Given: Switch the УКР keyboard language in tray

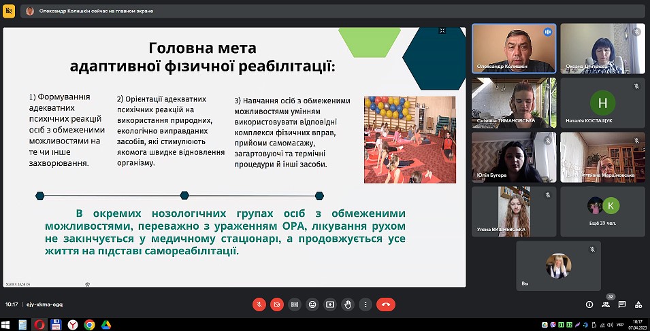Looking at the screenshot, I should 619,325.
